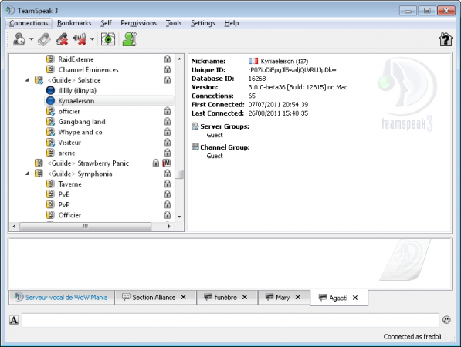The image size is (461, 347).
Task: Select the arene channel
Action: pyautogui.click(x=66, y=153)
